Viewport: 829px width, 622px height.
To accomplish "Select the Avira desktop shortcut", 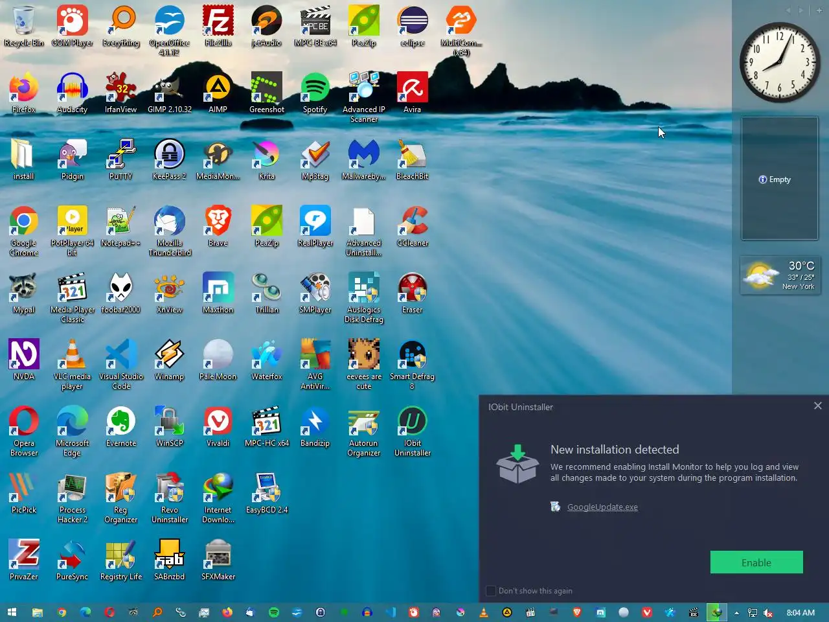I will pos(413,93).
